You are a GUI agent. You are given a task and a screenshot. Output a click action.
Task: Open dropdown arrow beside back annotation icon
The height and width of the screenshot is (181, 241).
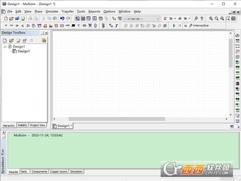[x=175, y=19]
